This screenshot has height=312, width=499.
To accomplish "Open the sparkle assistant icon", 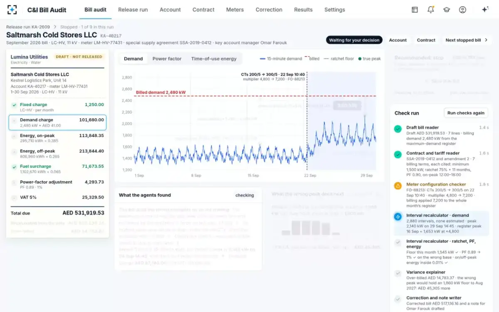I will [485, 10].
